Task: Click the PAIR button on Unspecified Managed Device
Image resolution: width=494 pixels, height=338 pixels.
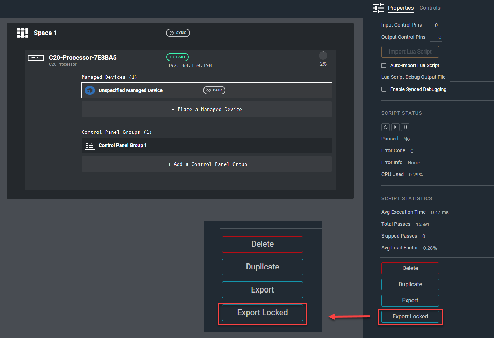Action: (214, 90)
